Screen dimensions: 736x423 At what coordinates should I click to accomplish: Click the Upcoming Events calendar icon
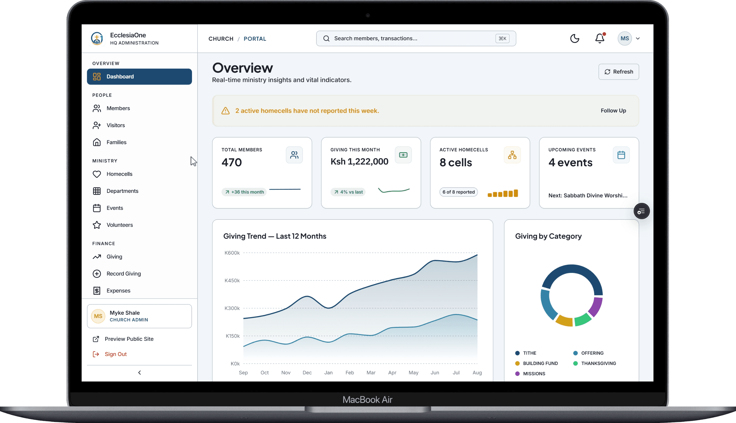point(621,155)
